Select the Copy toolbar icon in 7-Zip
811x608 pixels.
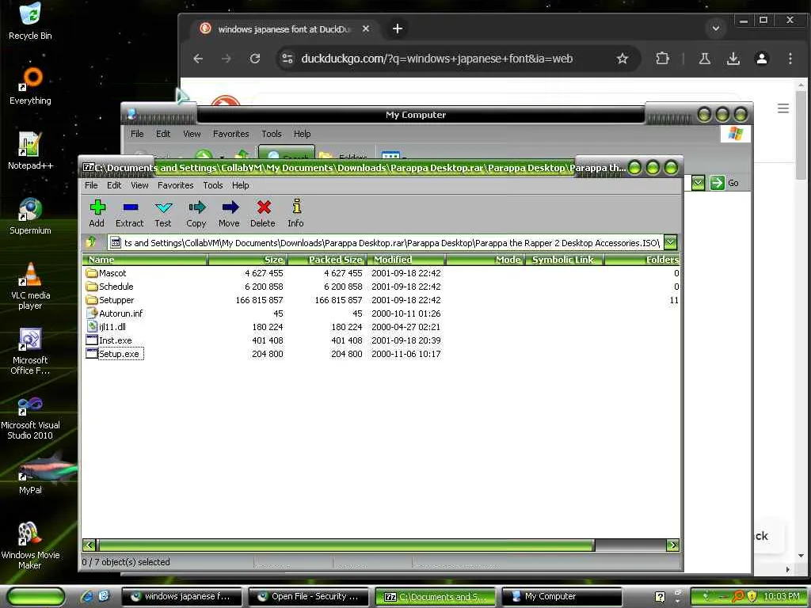pyautogui.click(x=196, y=214)
